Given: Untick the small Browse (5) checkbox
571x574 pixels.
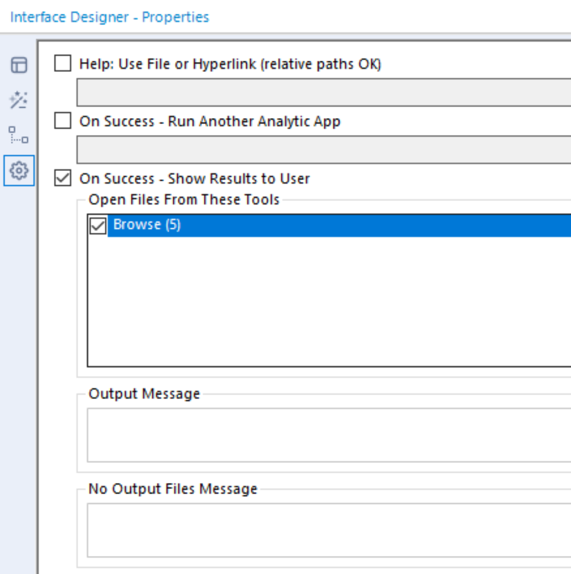Looking at the screenshot, I should click(98, 226).
